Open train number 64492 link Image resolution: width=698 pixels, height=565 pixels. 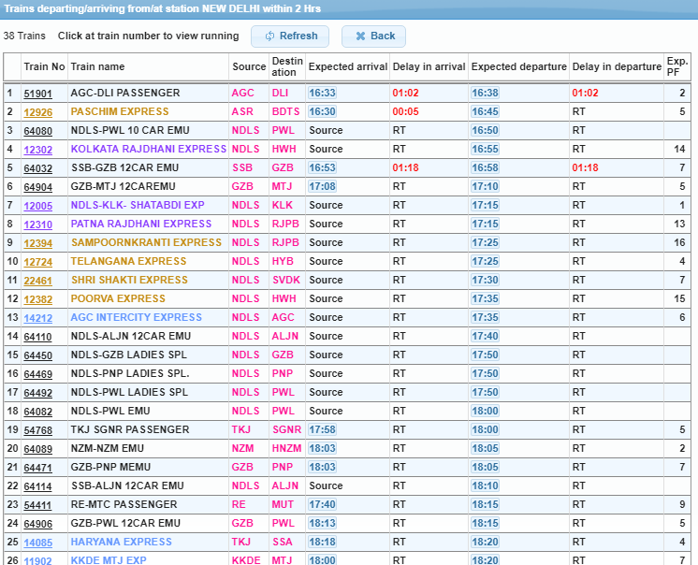tap(37, 393)
